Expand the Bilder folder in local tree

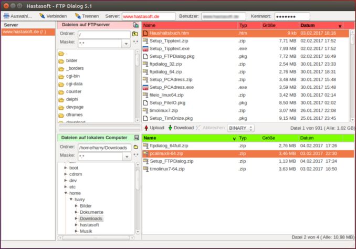(76, 206)
